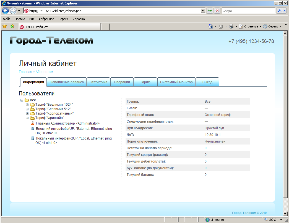Click the Выход tab to log out
The image size is (289, 223).
(x=207, y=82)
